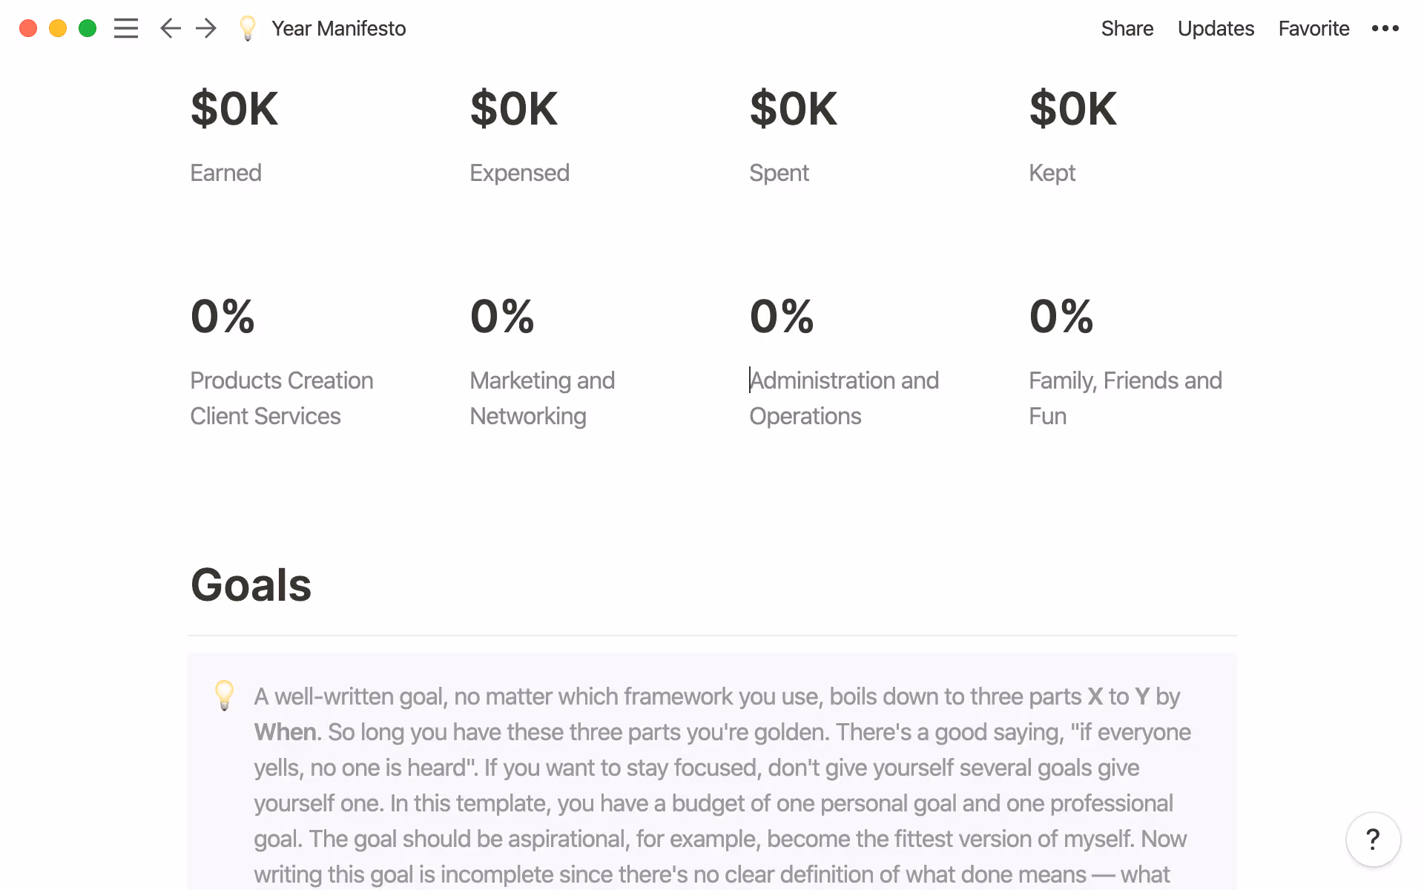The height and width of the screenshot is (890, 1424).
Task: Click the lightbulb emoji in the callout
Action: (225, 696)
